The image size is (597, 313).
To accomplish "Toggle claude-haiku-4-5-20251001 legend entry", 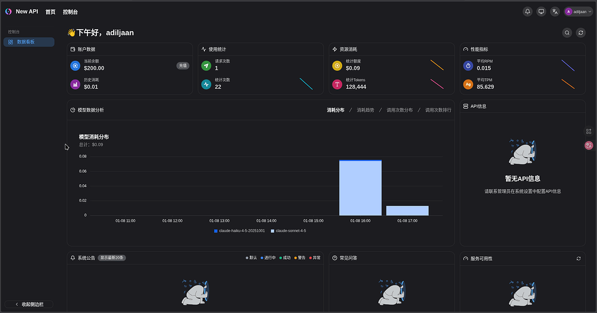I will point(239,231).
